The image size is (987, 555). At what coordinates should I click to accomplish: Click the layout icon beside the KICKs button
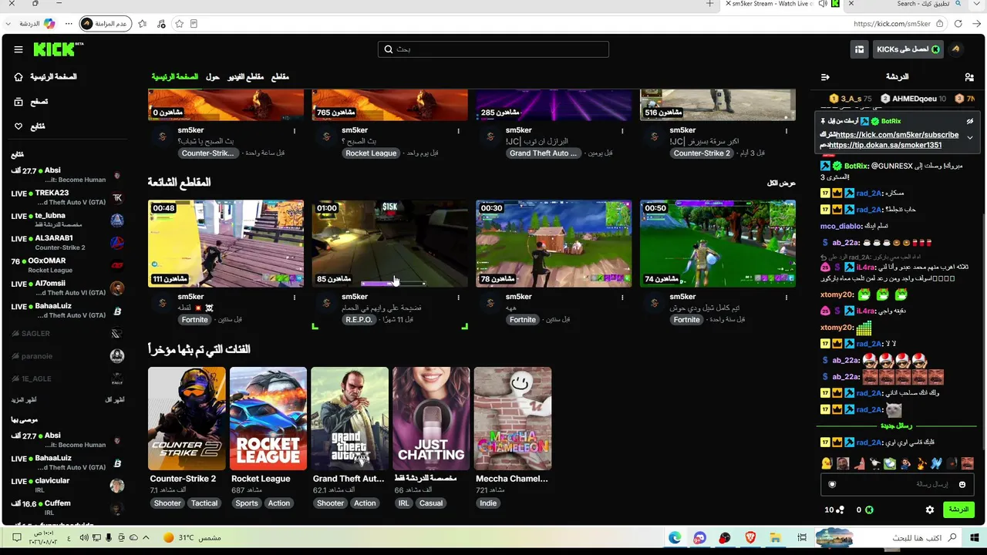point(859,49)
